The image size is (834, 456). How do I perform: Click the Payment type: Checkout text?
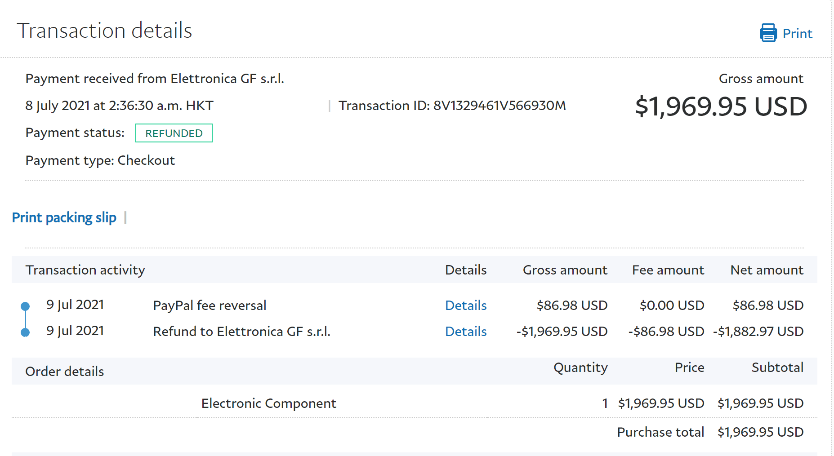click(x=100, y=160)
